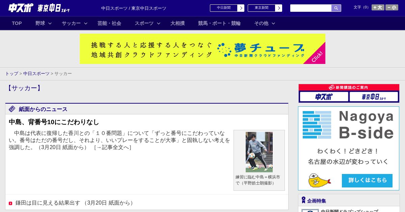The height and width of the screenshot is (212, 405).
Task: Click the 夢チューブ crowdfunding banner
Action: click(202, 49)
